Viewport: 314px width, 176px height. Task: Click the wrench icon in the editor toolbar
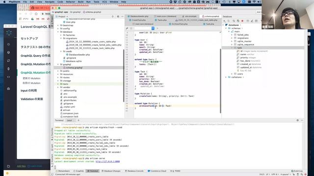pos(127,28)
